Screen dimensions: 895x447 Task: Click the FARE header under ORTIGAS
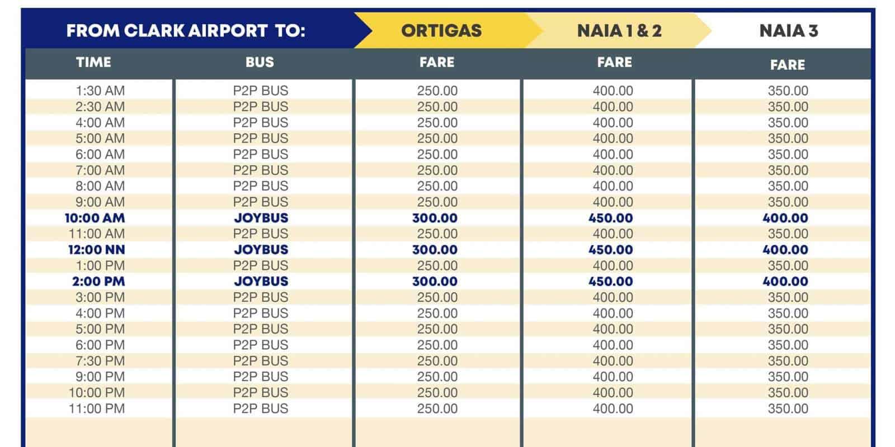[x=437, y=62]
